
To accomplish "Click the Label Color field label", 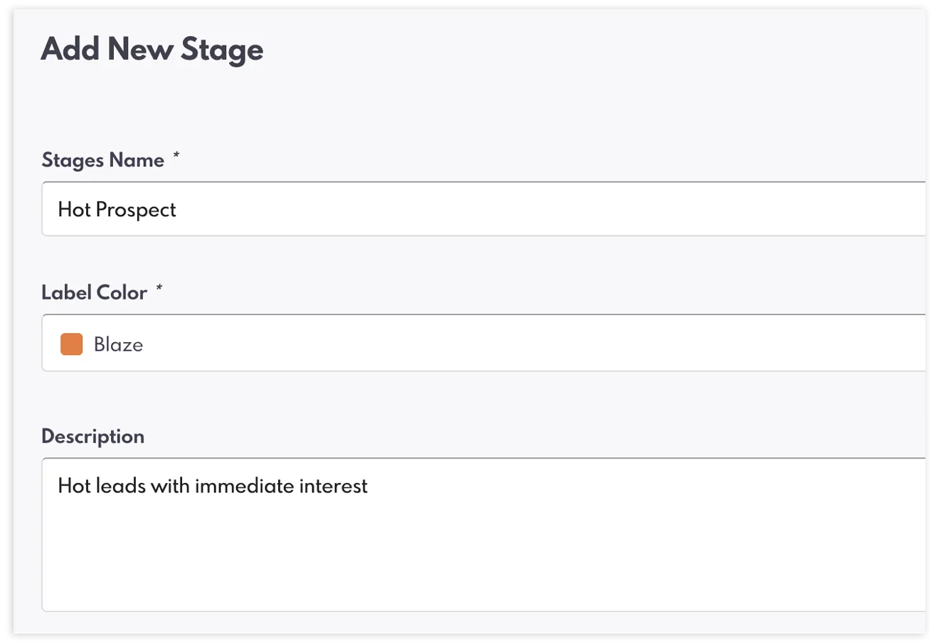I will [95, 292].
